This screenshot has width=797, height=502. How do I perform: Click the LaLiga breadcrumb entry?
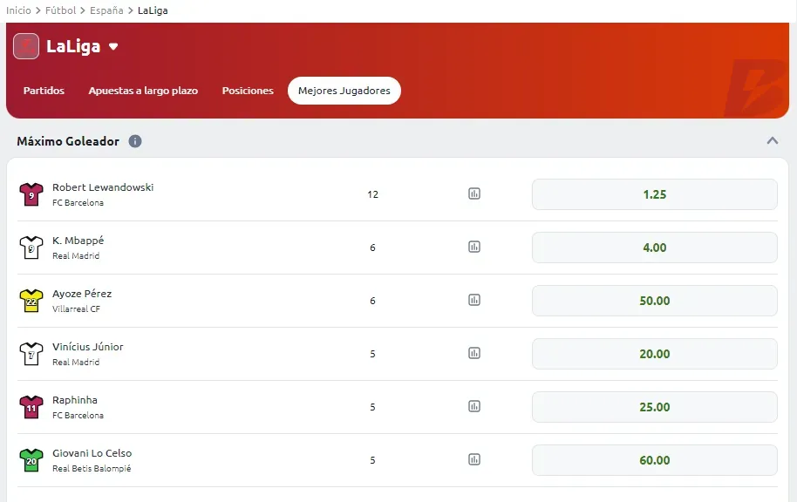[153, 10]
